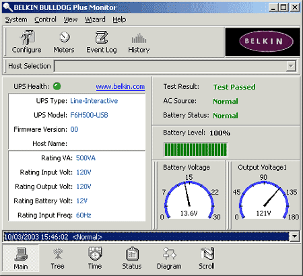Open the Time view
Screen dimensions: 303x276
point(95,258)
